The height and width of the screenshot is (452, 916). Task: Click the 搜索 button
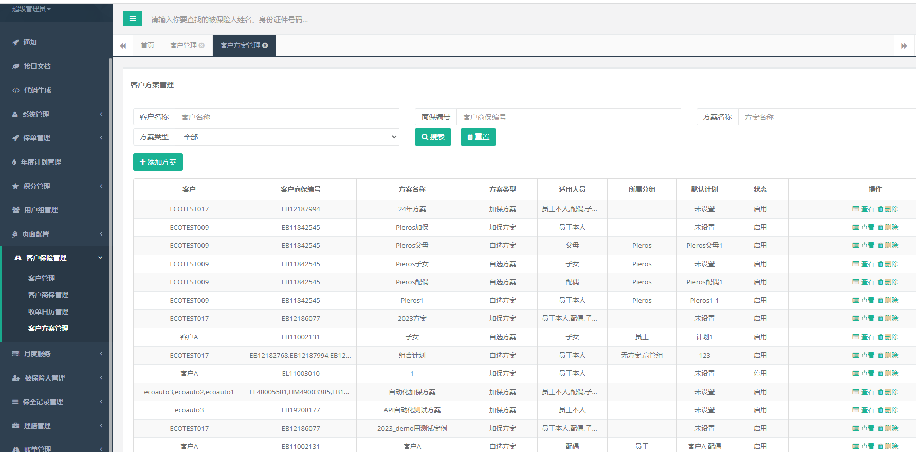[x=433, y=137]
